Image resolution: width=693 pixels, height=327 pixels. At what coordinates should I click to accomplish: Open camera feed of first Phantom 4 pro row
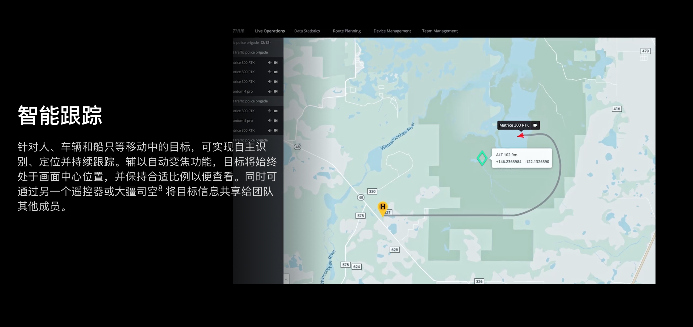click(x=276, y=91)
